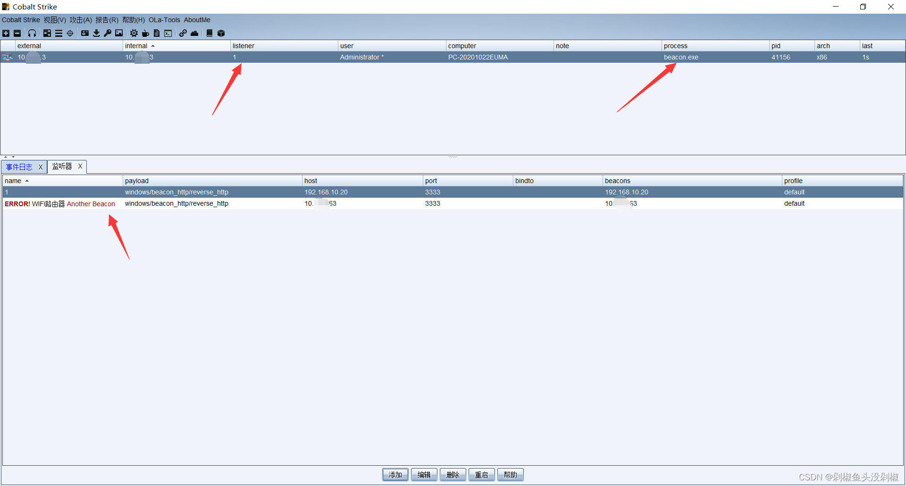This screenshot has width=906, height=486.
Task: Sort sessions by listener column header
Action: point(284,46)
